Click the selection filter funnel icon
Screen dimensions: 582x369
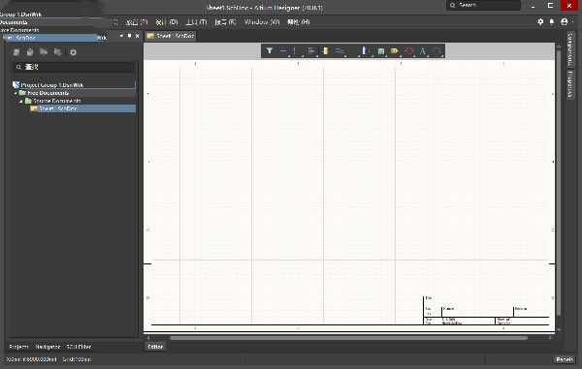270,50
